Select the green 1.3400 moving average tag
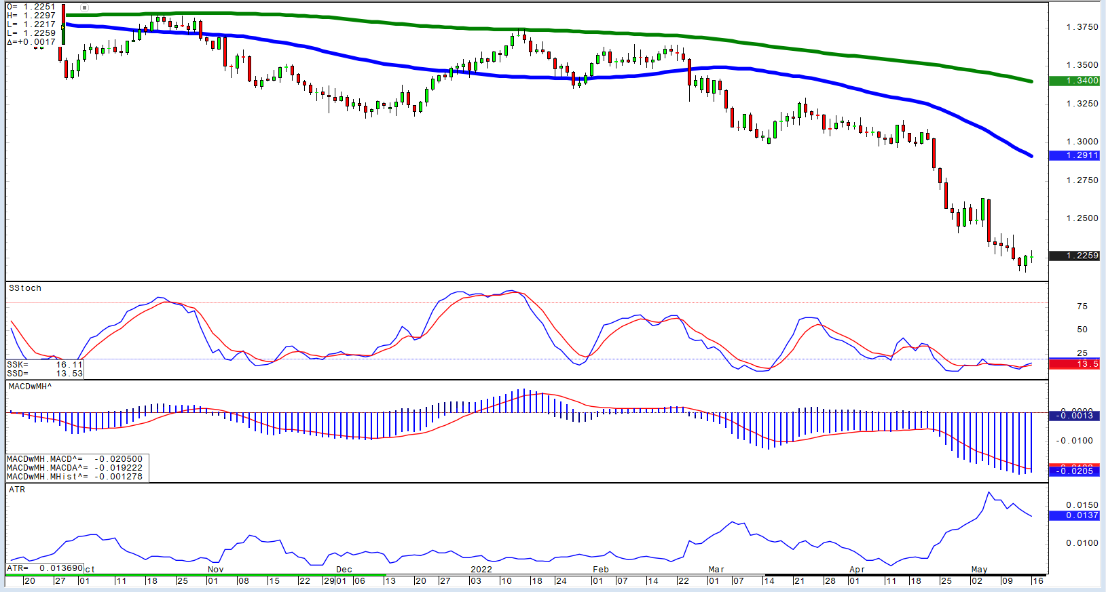Screen dimensions: 1106x592 pyautogui.click(x=1074, y=81)
